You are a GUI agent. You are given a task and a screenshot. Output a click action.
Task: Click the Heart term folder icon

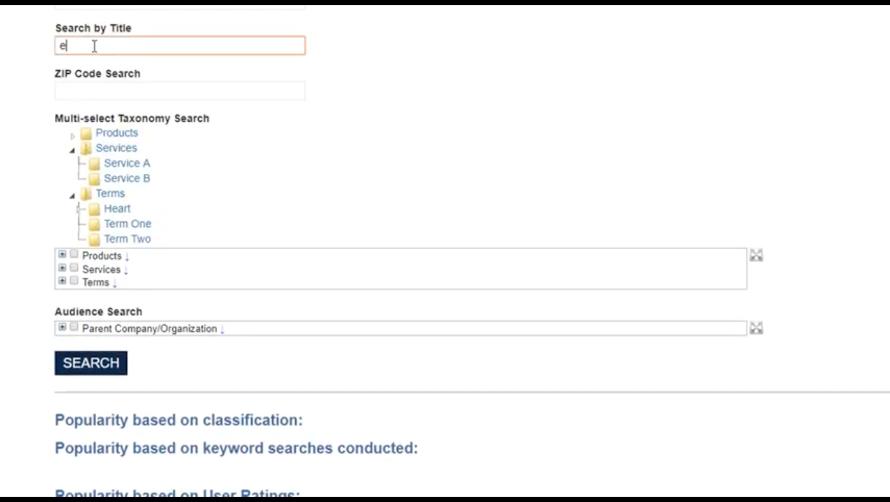tap(95, 209)
